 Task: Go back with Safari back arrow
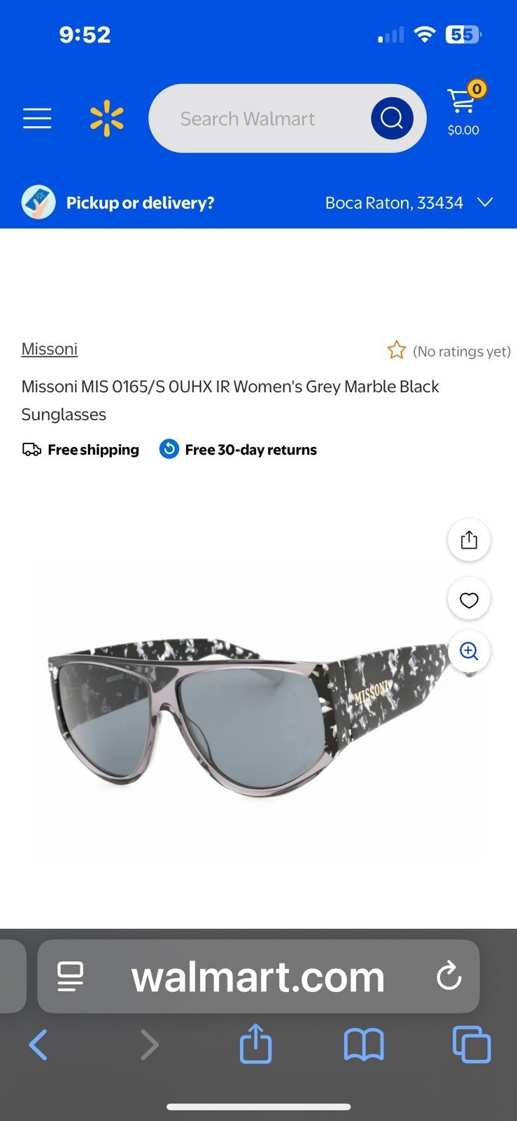tap(38, 1045)
